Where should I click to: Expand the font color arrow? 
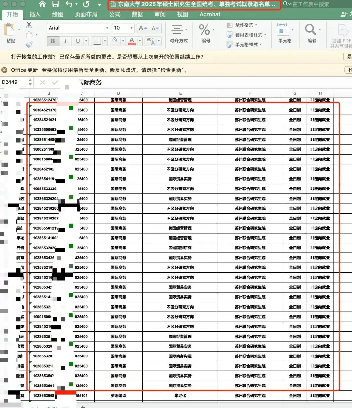140,41
